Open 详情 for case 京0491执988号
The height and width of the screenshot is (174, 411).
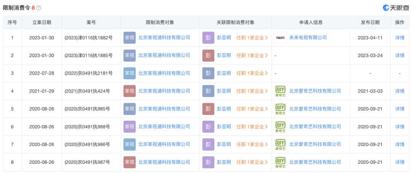[400, 126]
